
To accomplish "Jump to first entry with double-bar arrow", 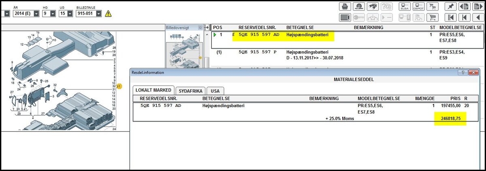I will point(450,17).
